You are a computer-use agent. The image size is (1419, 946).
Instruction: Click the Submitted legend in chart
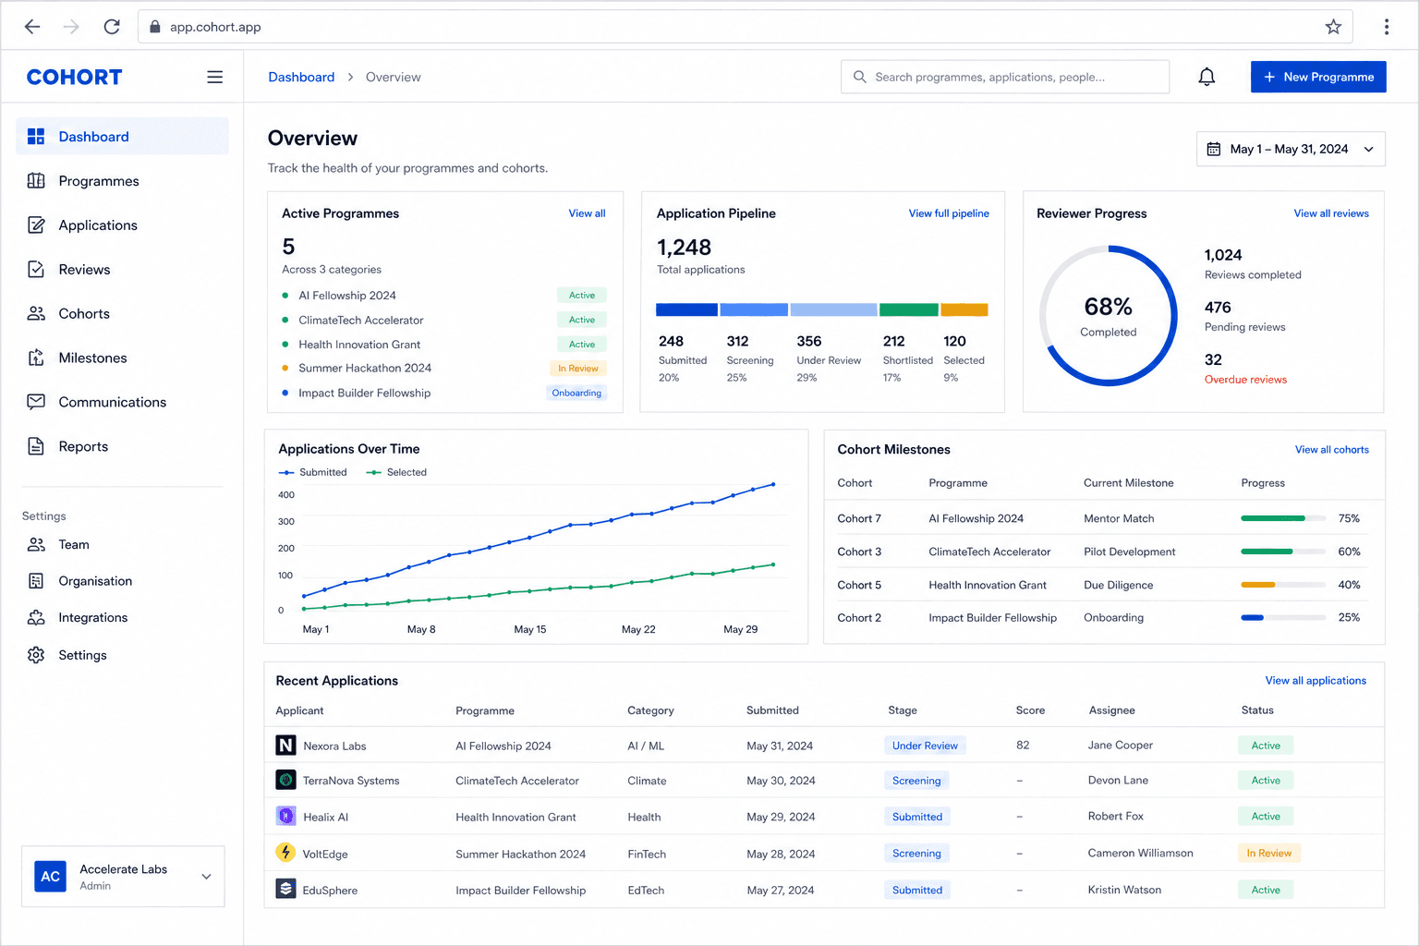click(x=313, y=472)
